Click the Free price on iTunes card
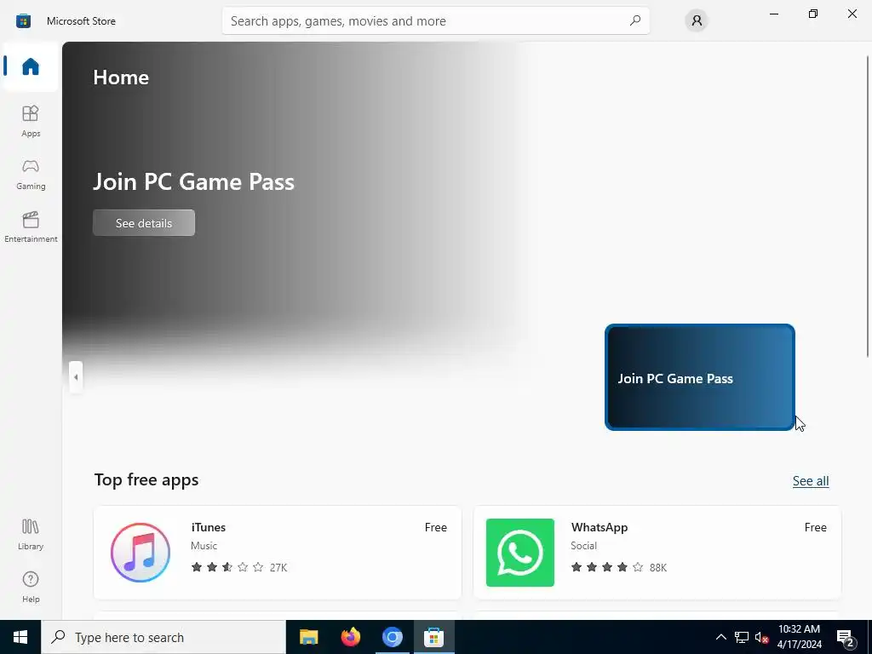This screenshot has height=654, width=872. (435, 527)
